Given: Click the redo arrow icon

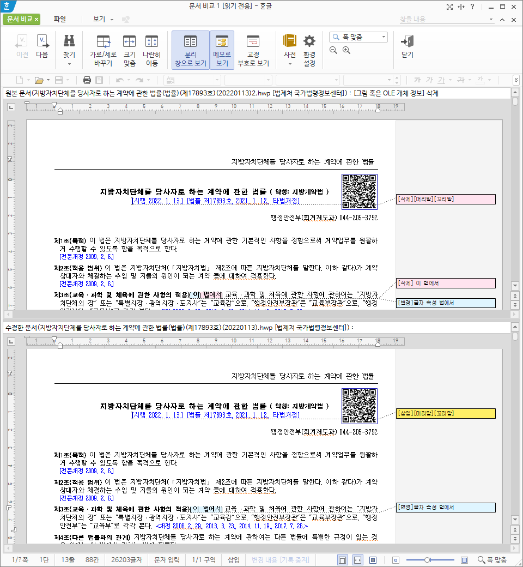Looking at the screenshot, I should tap(139, 80).
